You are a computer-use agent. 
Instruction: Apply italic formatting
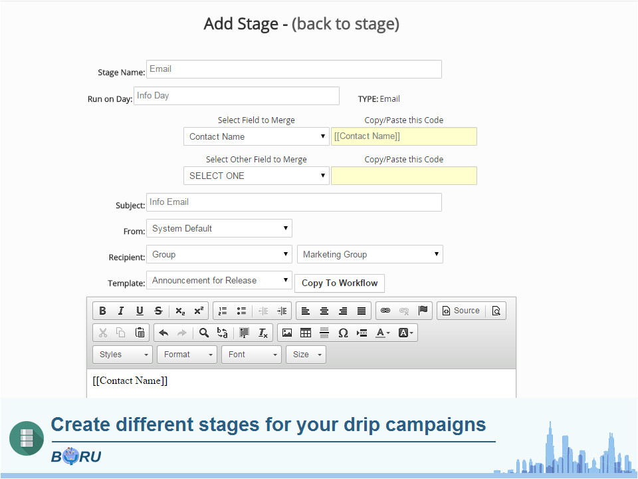[x=121, y=311]
